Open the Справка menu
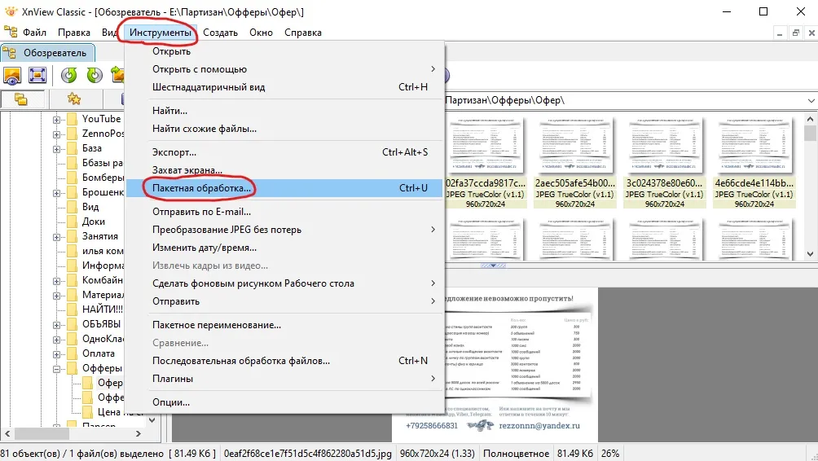 302,33
